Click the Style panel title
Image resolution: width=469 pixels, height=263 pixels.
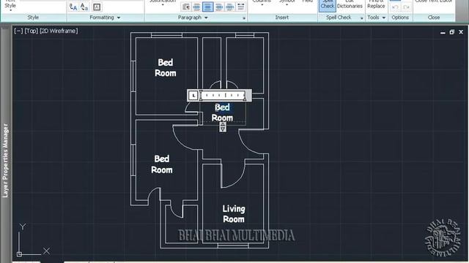(33, 18)
